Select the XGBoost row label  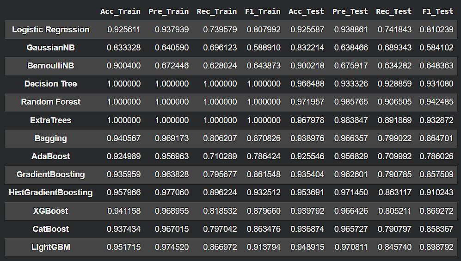(x=50, y=211)
